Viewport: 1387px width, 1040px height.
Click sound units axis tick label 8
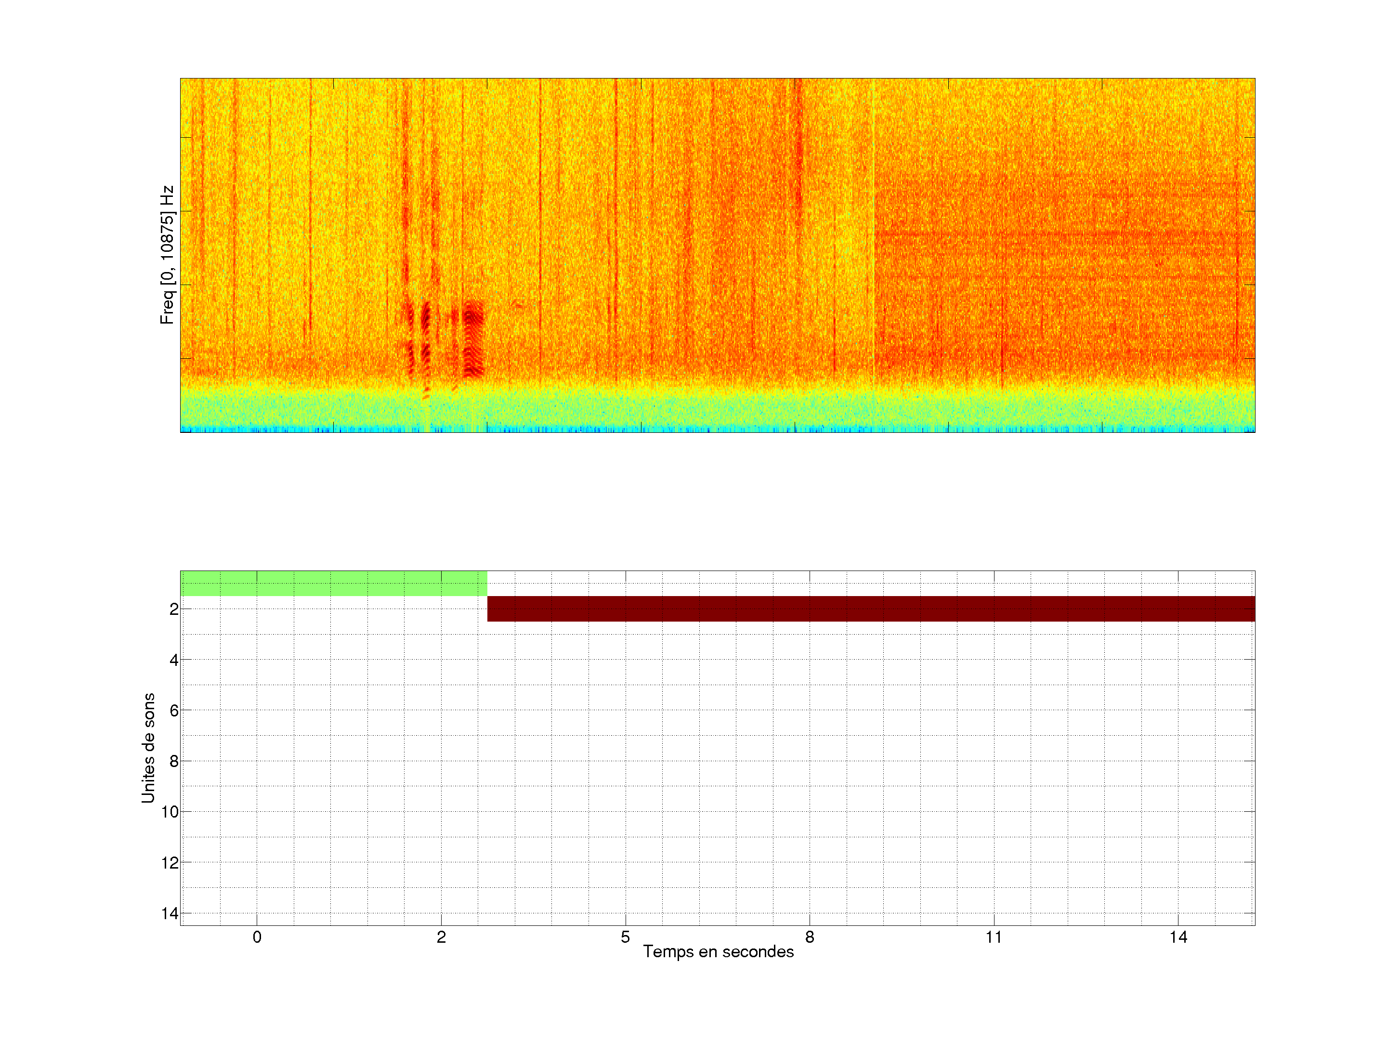174,761
